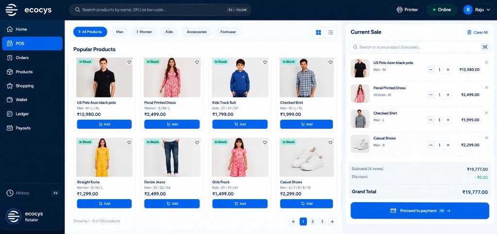This screenshot has height=234, width=497.
Task: Add Girls Frock to sale
Action: pos(240,203)
